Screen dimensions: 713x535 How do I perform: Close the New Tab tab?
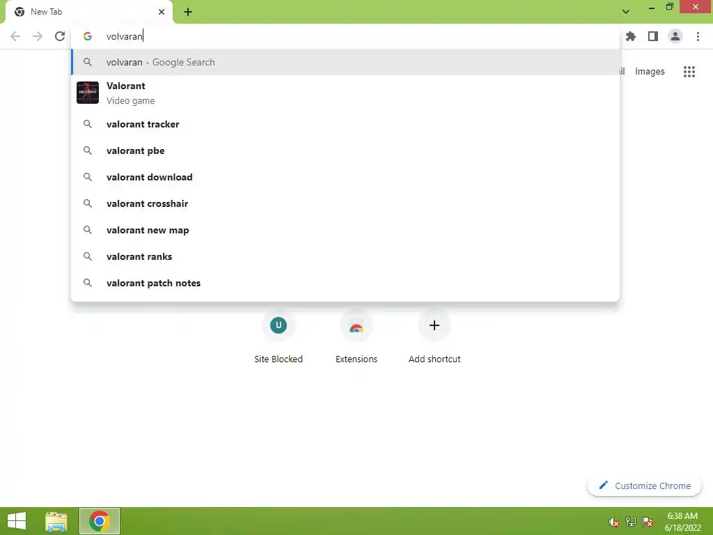[x=162, y=12]
